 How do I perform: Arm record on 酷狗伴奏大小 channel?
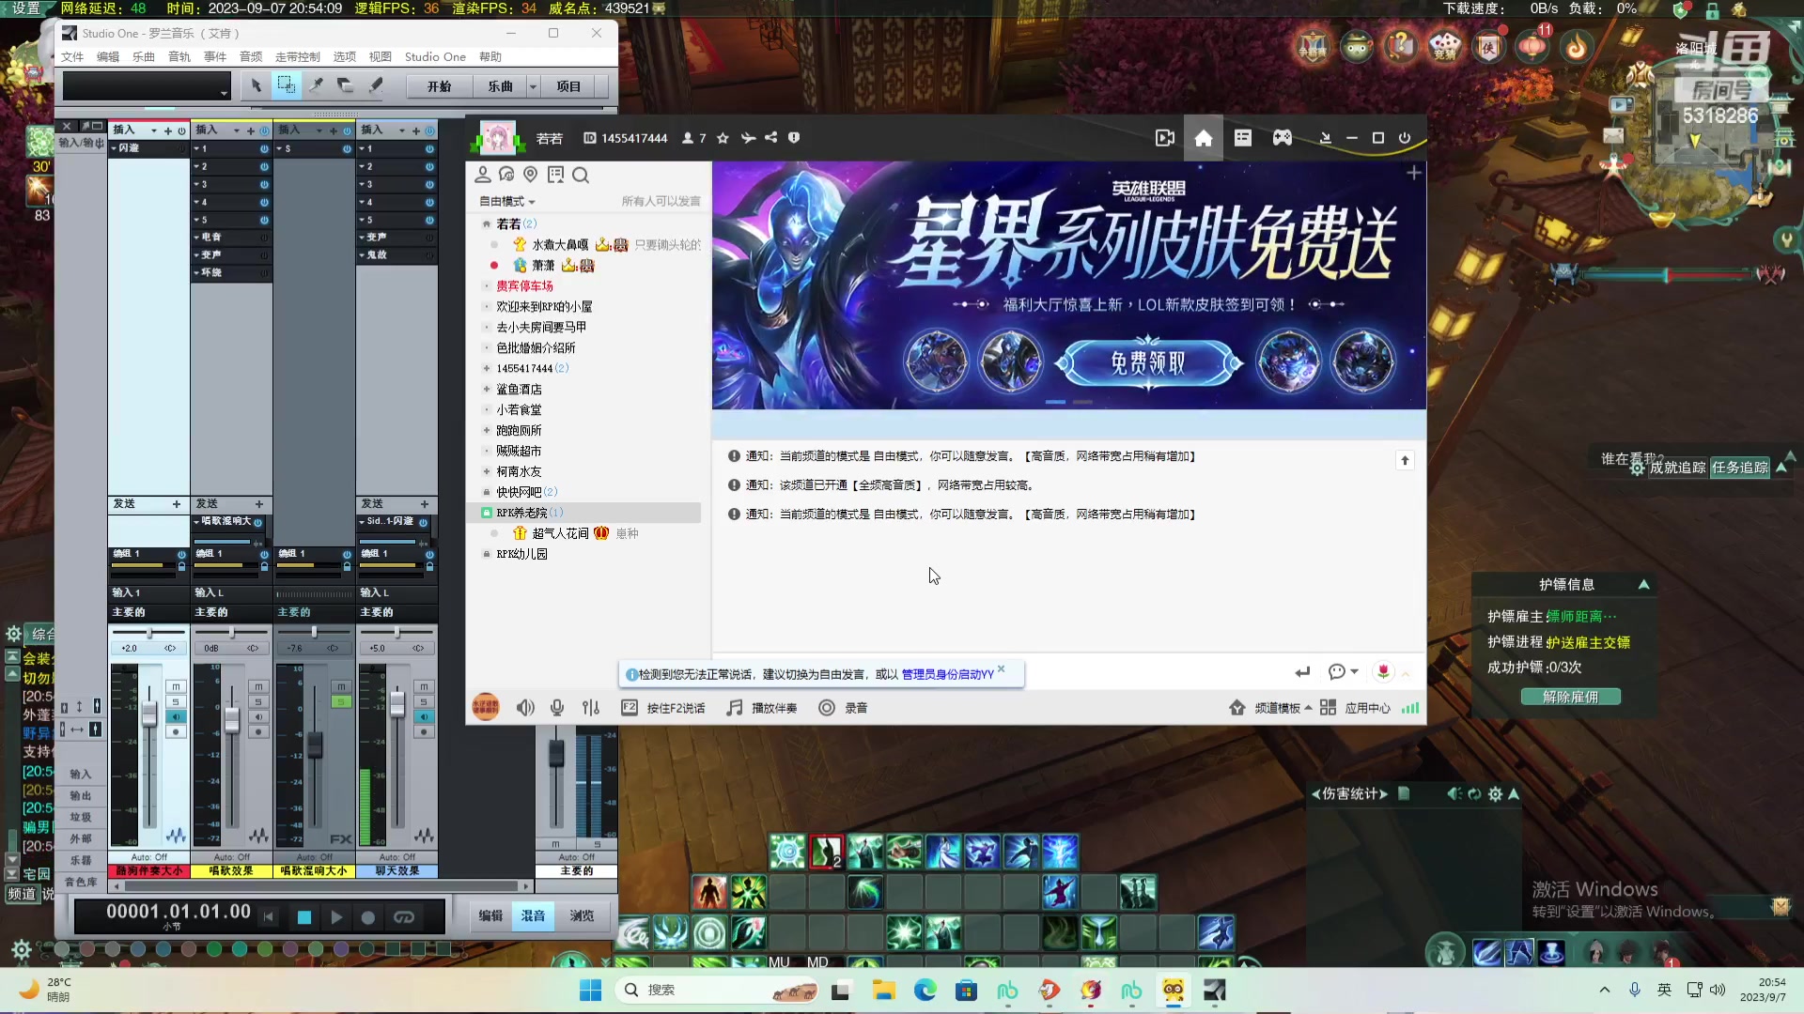tap(176, 731)
